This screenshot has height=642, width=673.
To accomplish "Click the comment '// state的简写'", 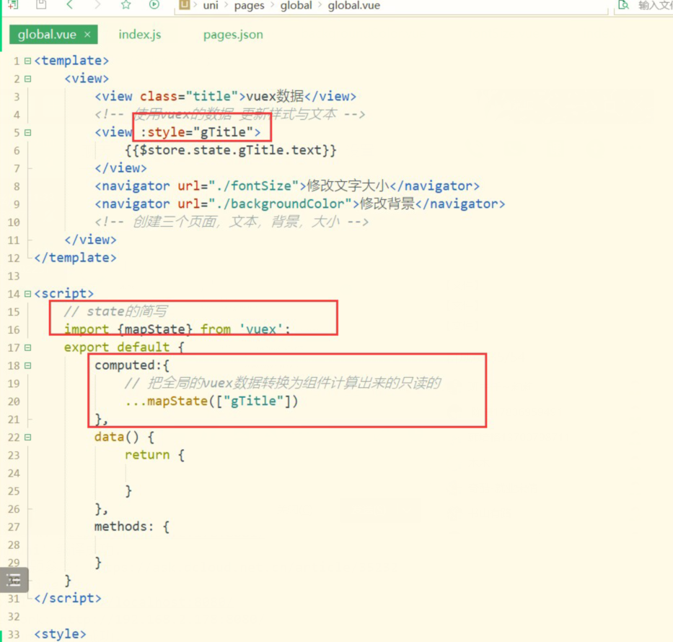I will point(116,311).
